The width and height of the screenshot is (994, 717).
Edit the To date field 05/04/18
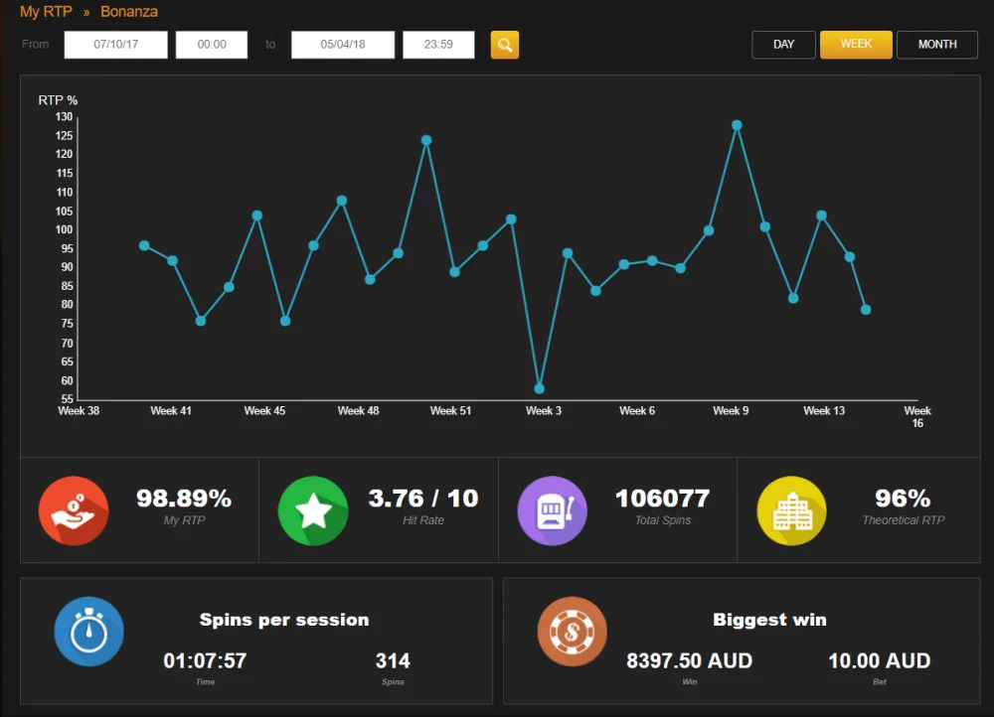tap(343, 45)
